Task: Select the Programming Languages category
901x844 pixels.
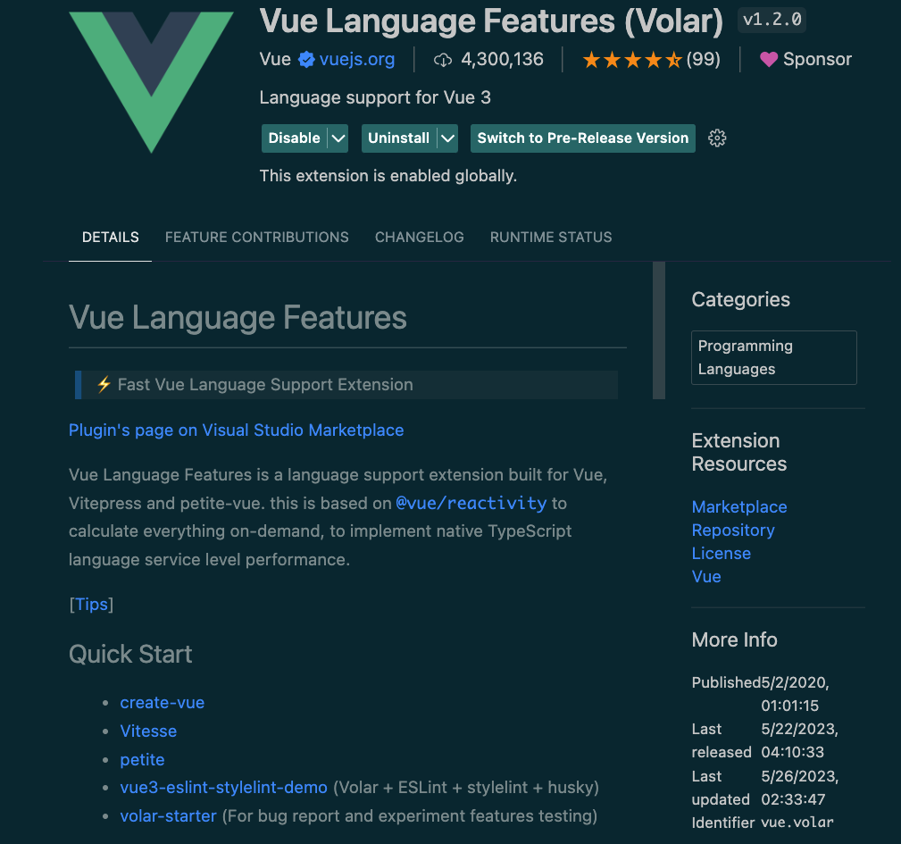Action: pyautogui.click(x=773, y=357)
